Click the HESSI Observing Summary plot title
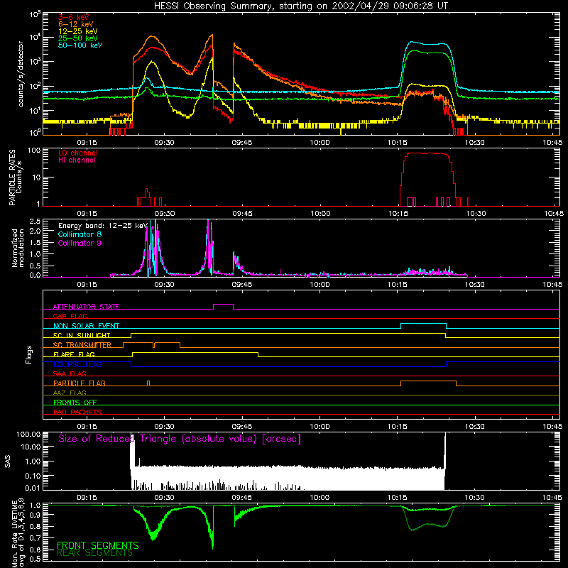The image size is (568, 568). point(301,6)
